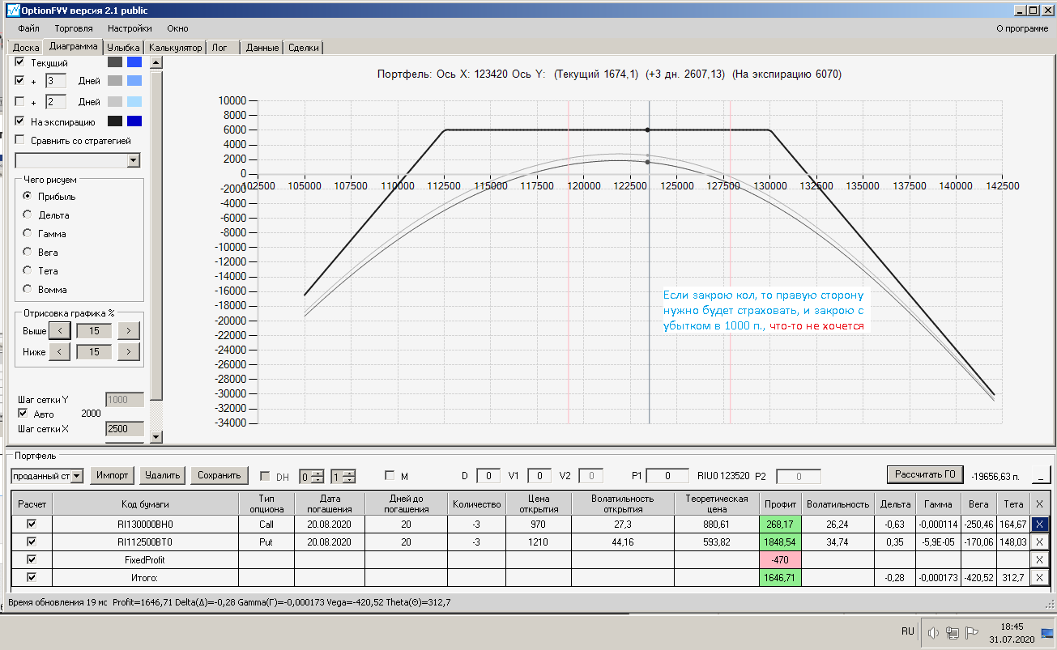Toggle the На экспирацию checkbox
Screen dimensions: 1057x650
point(20,121)
